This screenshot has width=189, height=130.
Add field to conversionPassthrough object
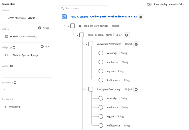click(x=136, y=44)
